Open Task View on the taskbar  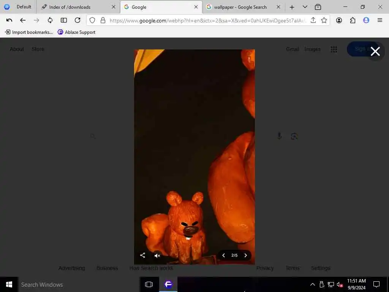149,284
